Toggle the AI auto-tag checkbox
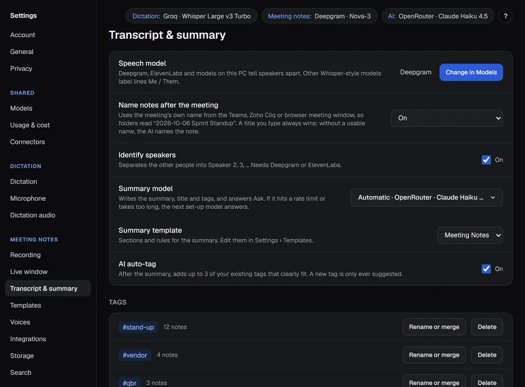 tap(486, 269)
